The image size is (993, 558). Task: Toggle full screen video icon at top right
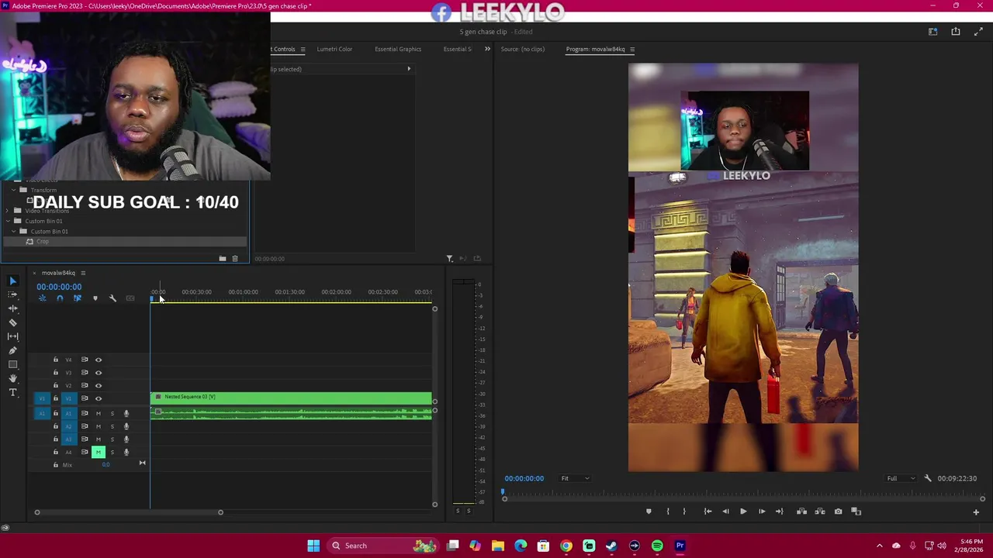point(978,32)
